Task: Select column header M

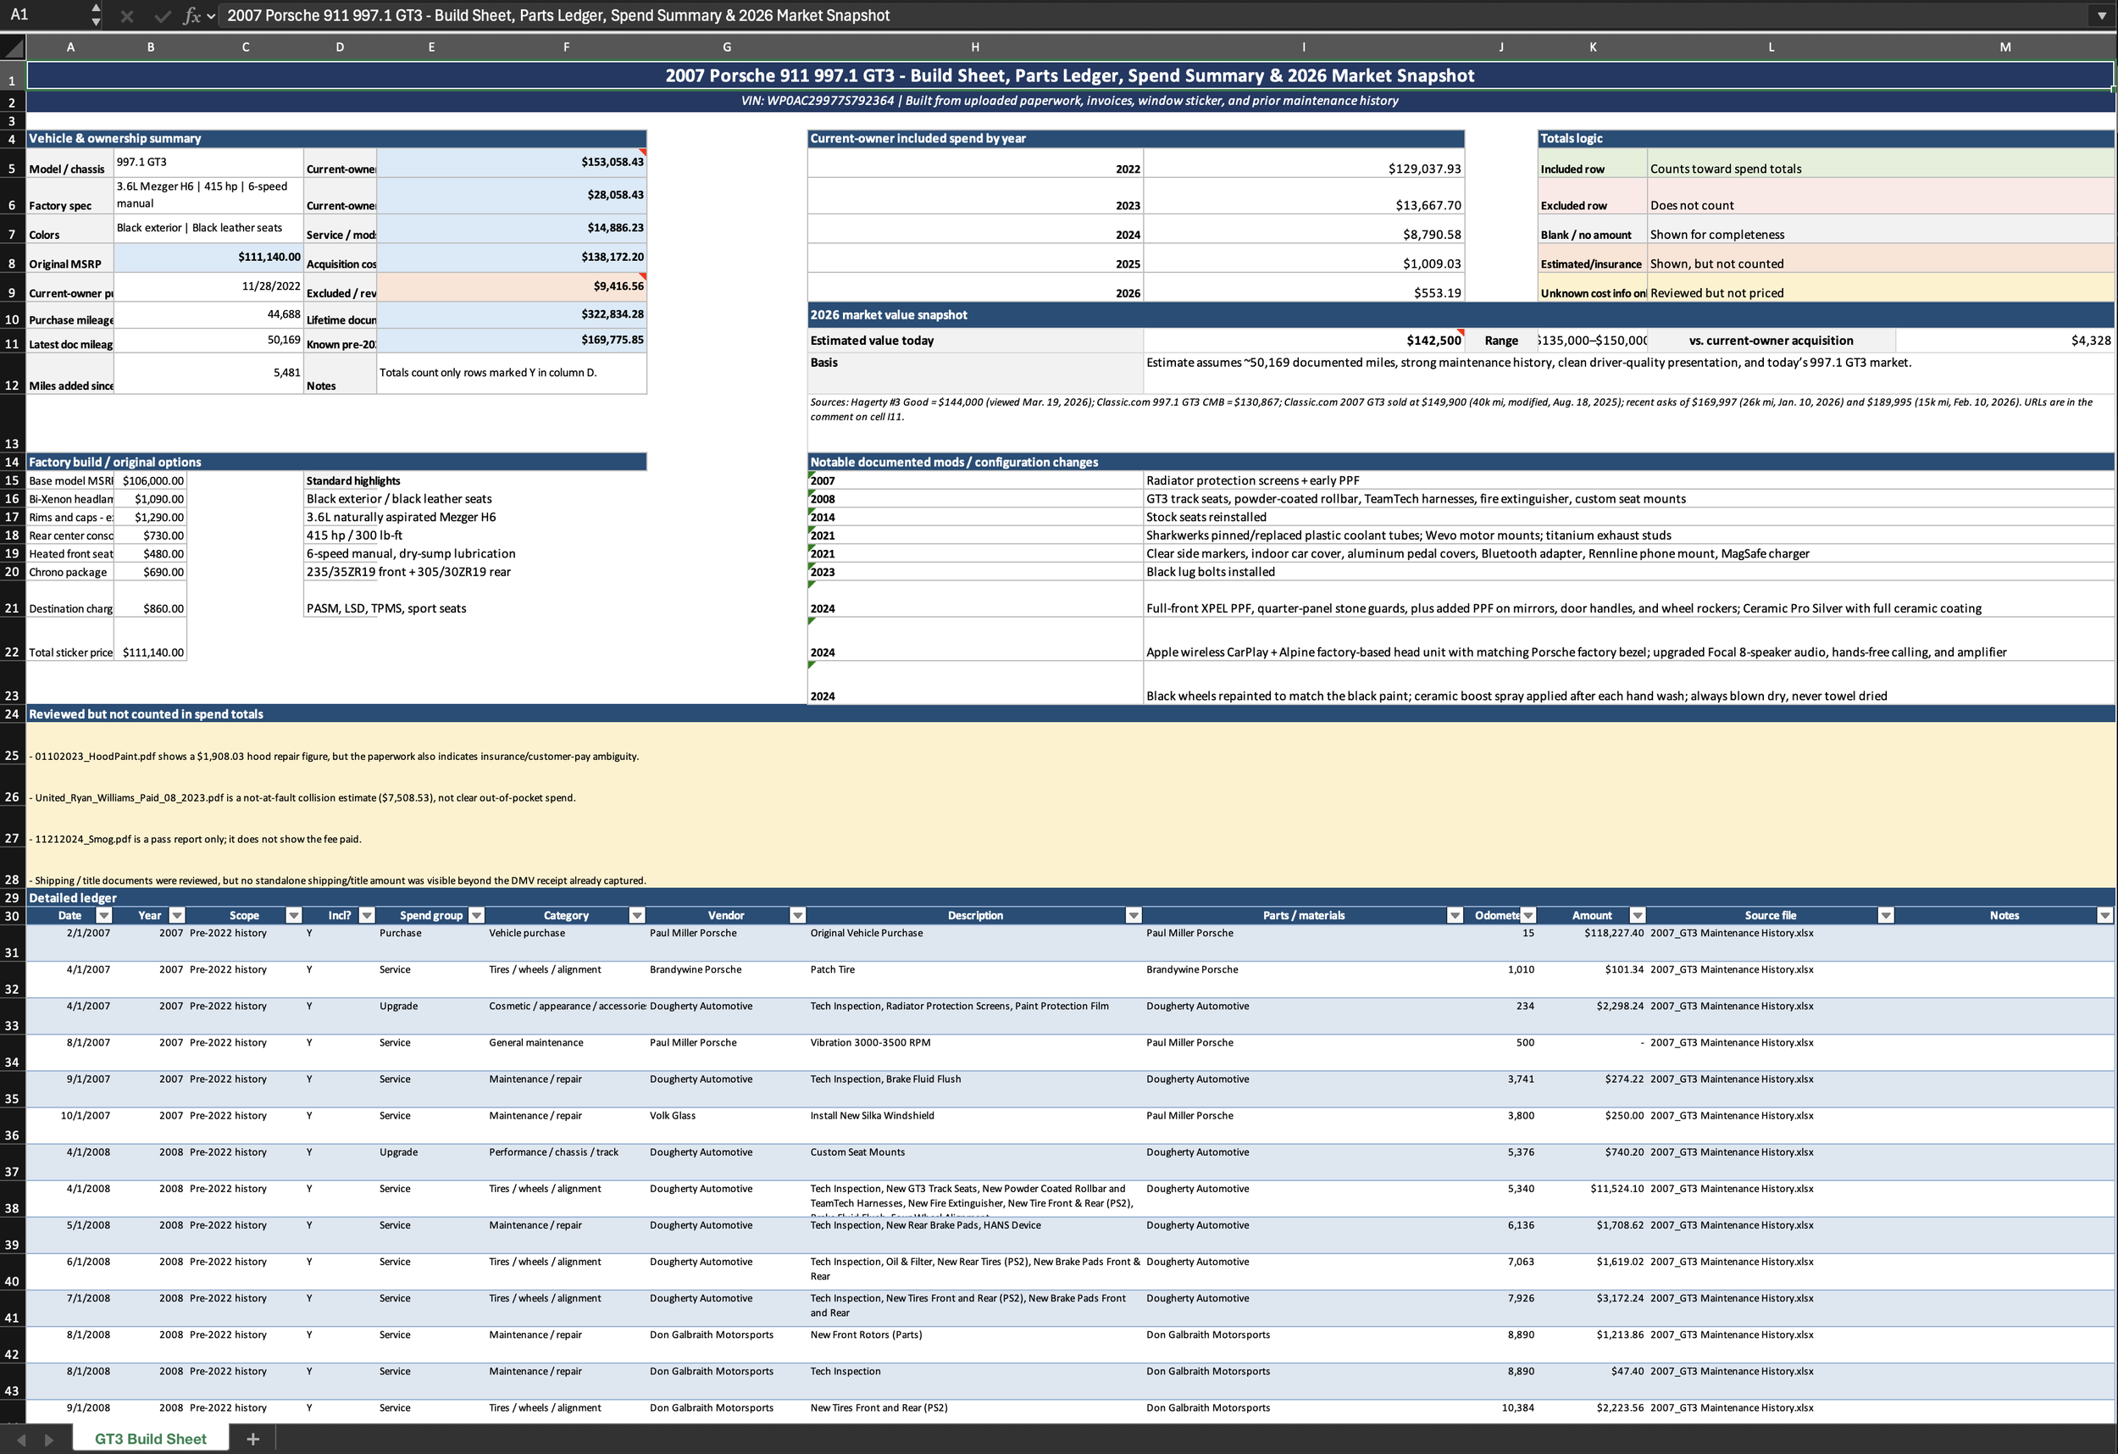Action: [2005, 47]
